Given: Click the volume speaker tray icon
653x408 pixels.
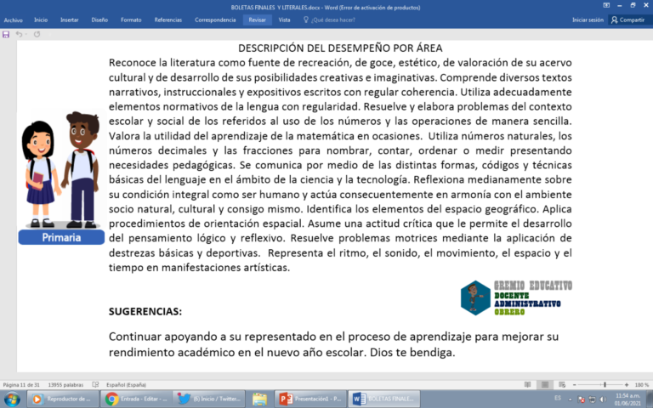Looking at the screenshot, I should [x=603, y=399].
